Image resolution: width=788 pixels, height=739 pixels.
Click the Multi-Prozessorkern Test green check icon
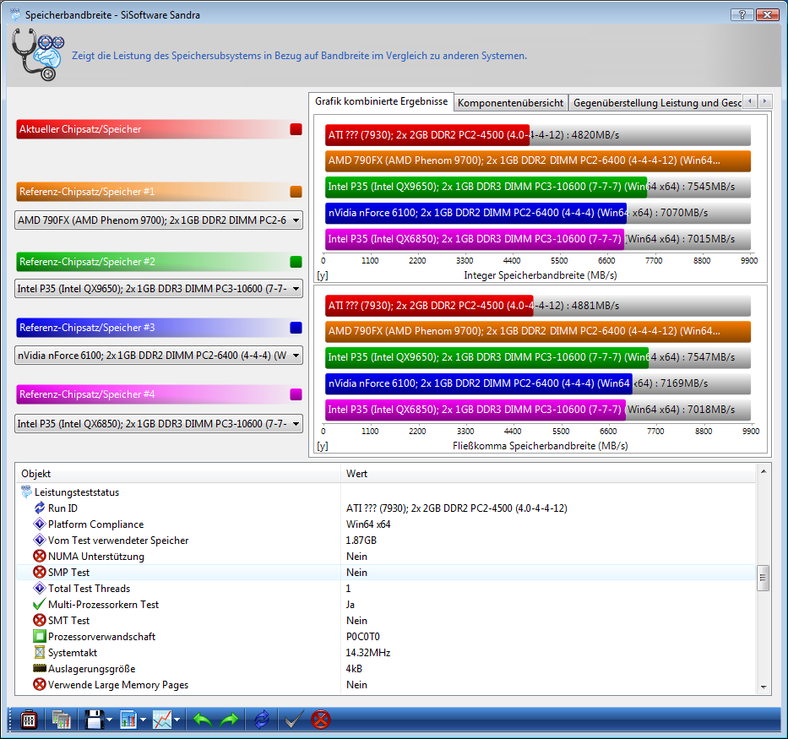click(x=39, y=605)
